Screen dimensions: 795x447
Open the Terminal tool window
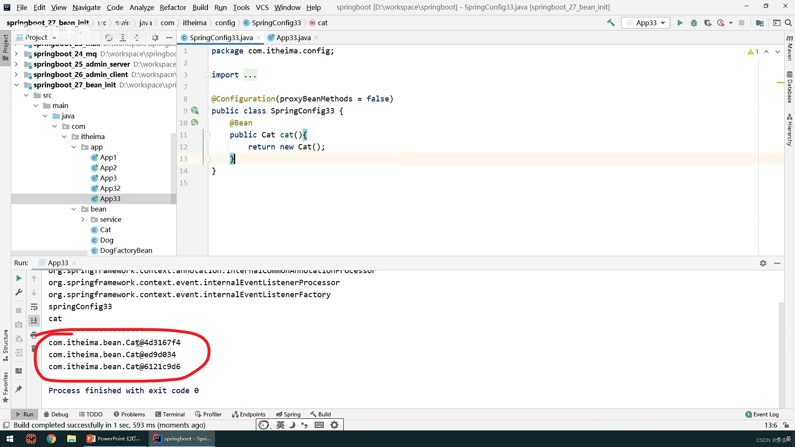[170, 414]
